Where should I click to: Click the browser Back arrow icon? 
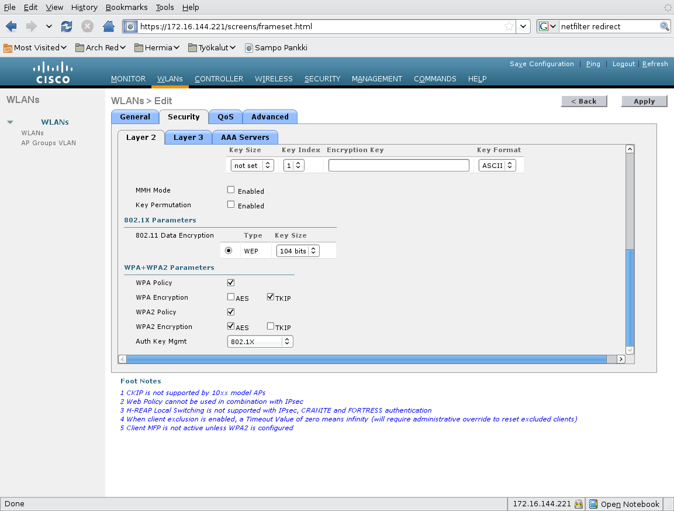[x=11, y=26]
